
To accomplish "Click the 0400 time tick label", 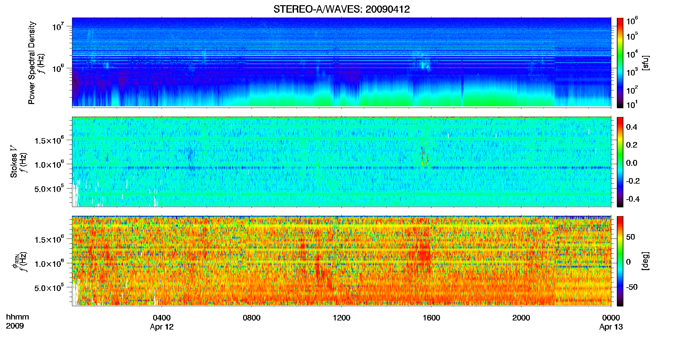I will click(162, 318).
